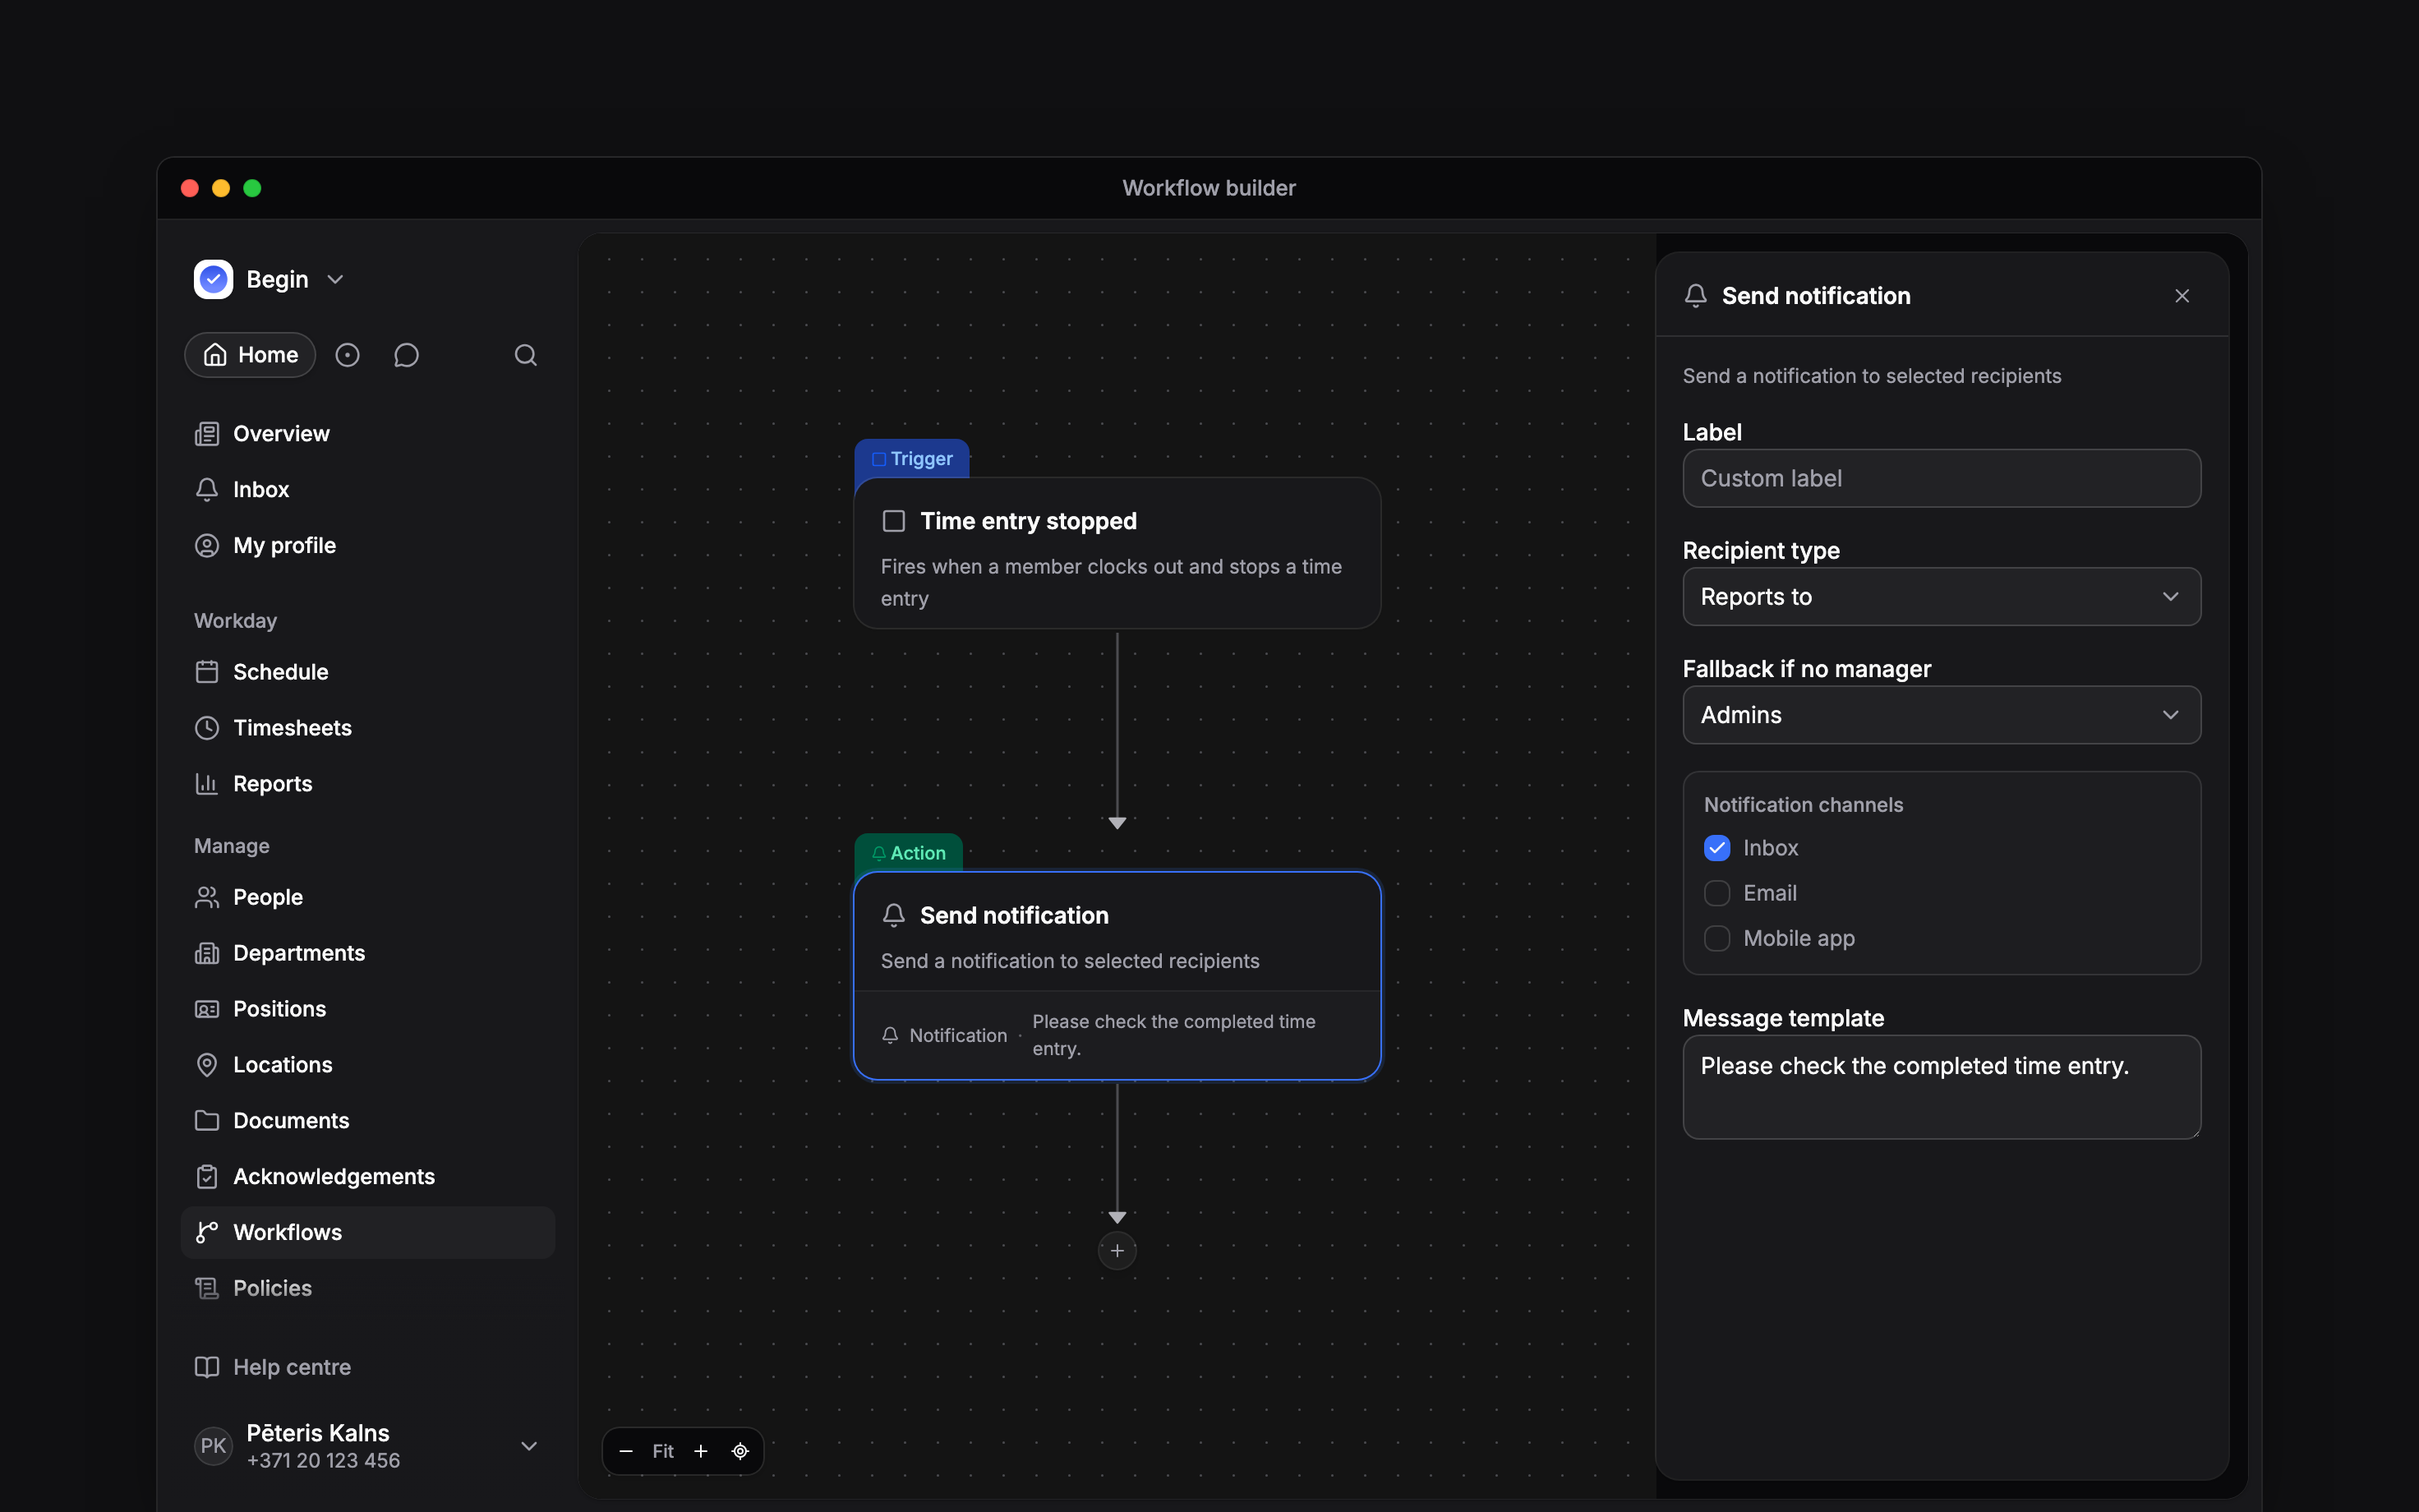Click the stop-square icon on Time entry stopped node
This screenshot has width=2419, height=1512.
click(x=894, y=521)
